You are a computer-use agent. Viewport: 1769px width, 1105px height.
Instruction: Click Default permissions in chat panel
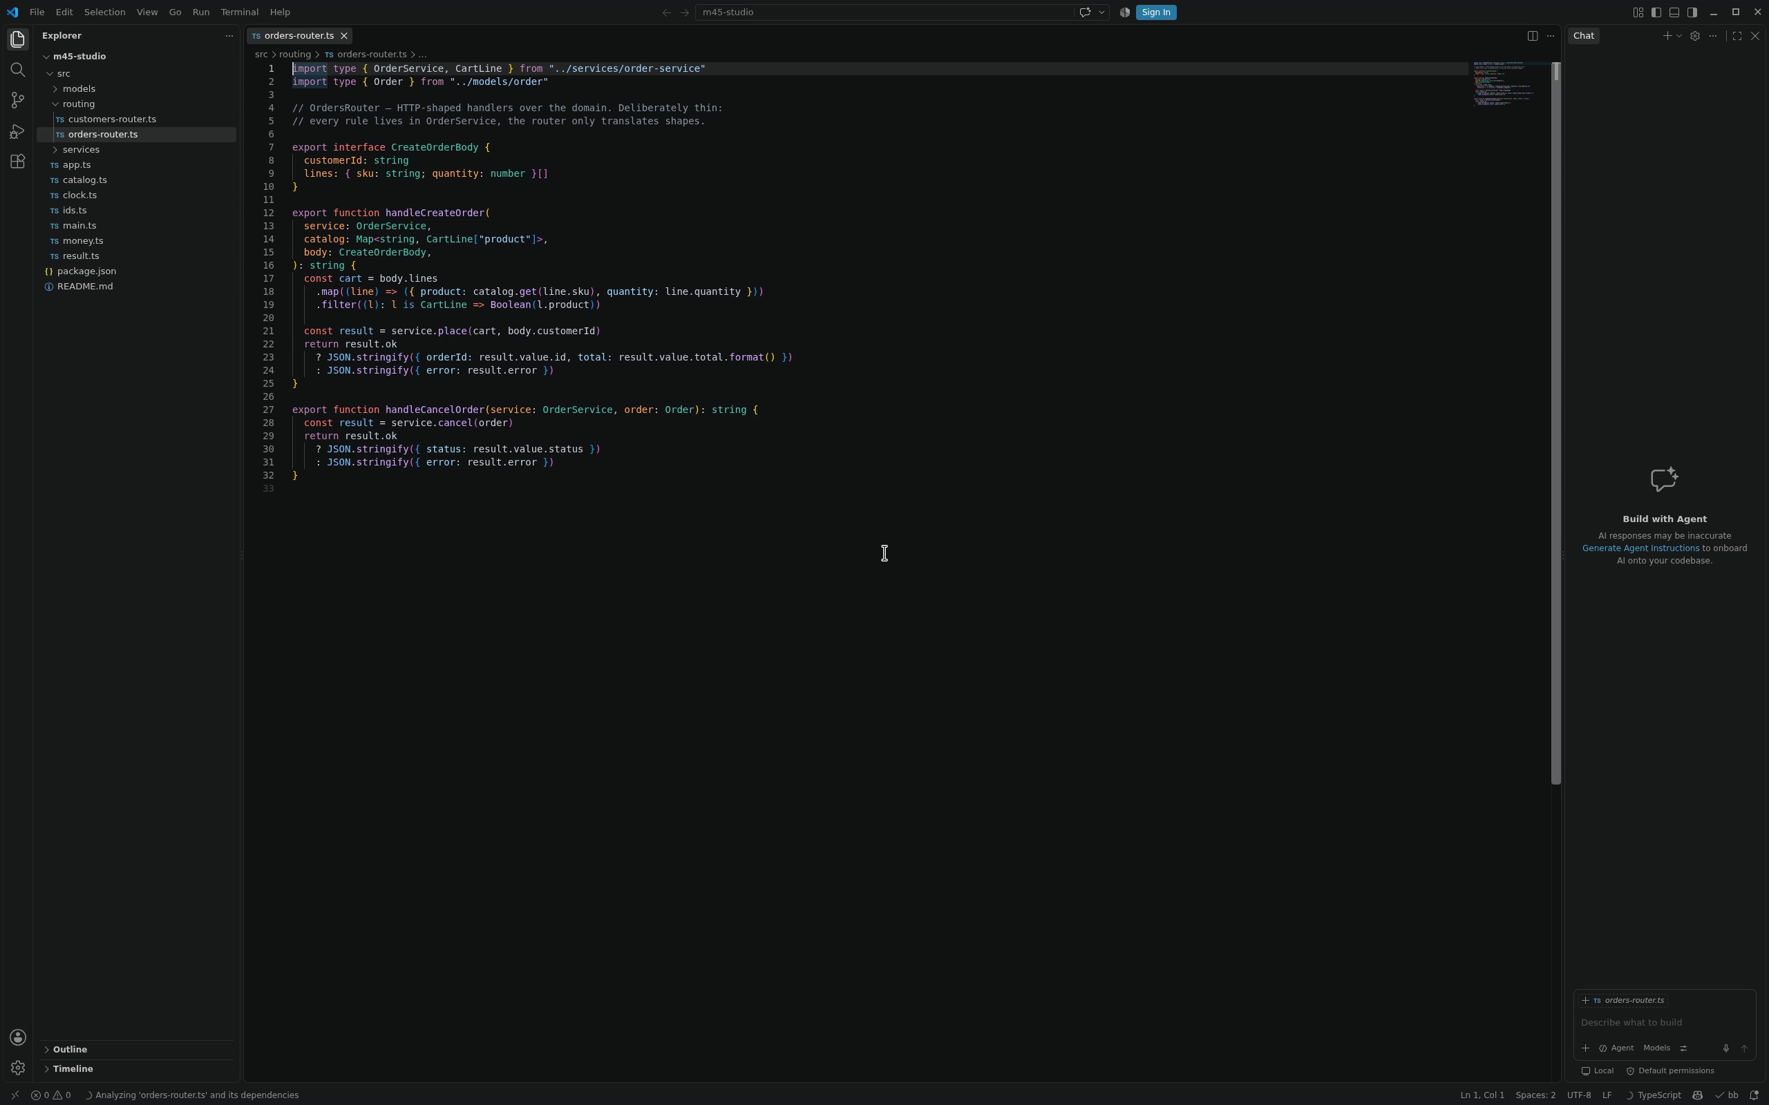point(1670,1070)
